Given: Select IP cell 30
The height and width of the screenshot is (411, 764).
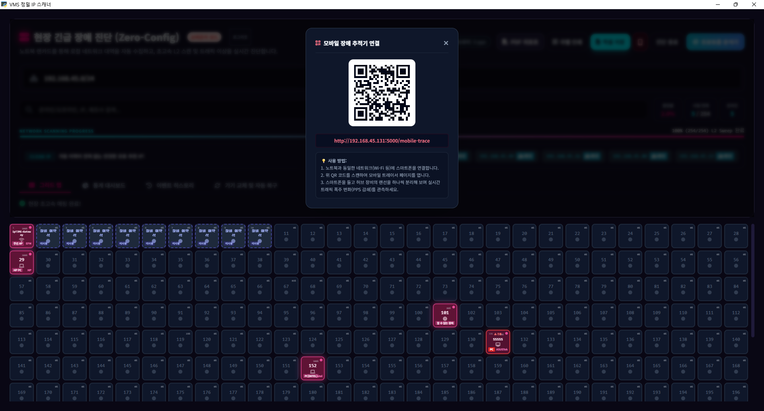Looking at the screenshot, I should (48, 262).
